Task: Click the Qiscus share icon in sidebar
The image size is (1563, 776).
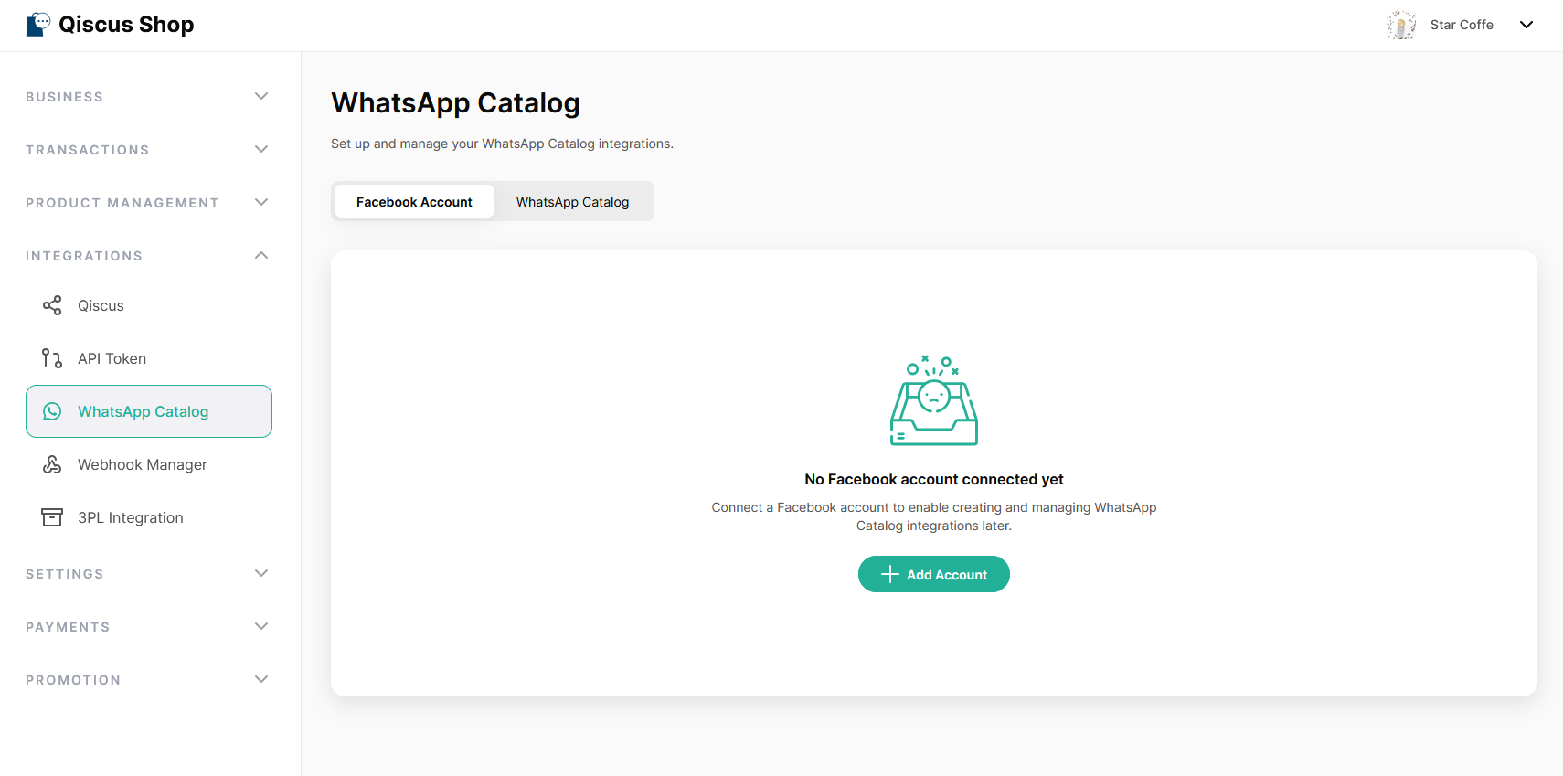Action: pos(52,305)
